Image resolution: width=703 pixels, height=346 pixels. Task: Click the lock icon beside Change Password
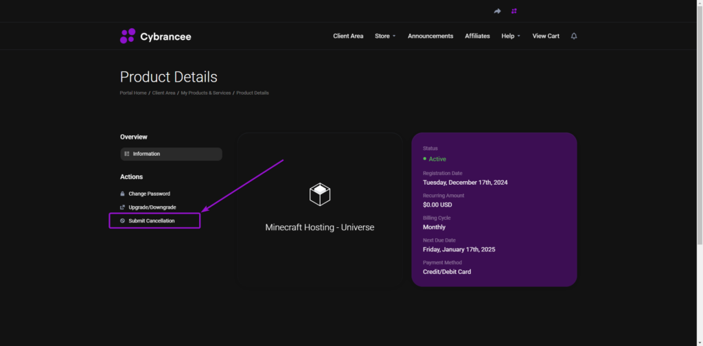pos(122,194)
